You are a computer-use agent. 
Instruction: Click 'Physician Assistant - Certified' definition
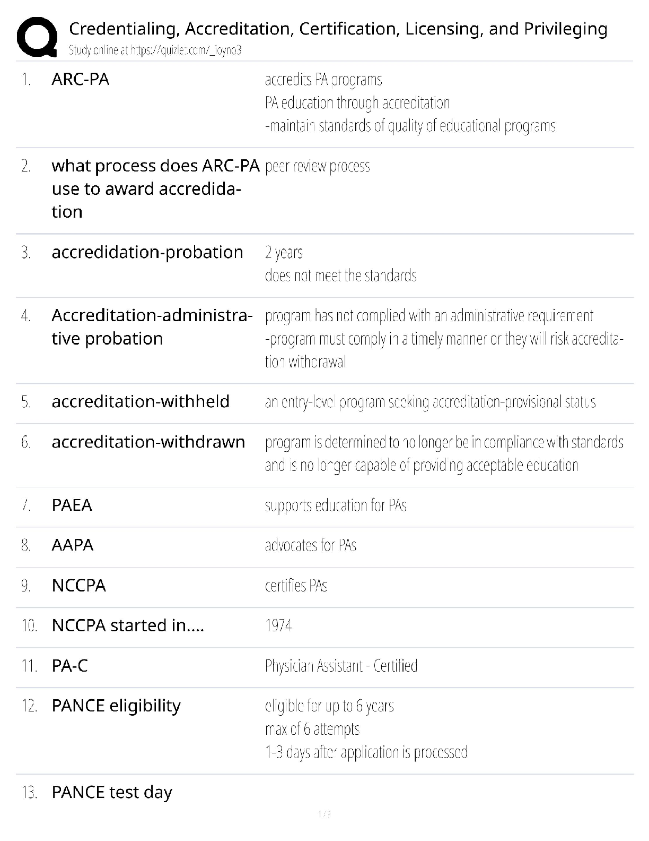(x=341, y=666)
